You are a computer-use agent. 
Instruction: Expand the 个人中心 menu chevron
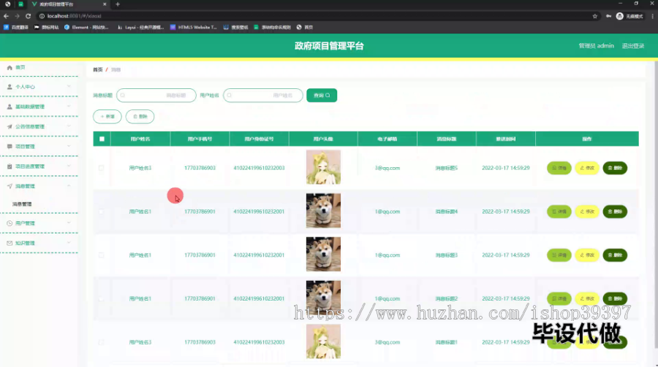pos(69,87)
